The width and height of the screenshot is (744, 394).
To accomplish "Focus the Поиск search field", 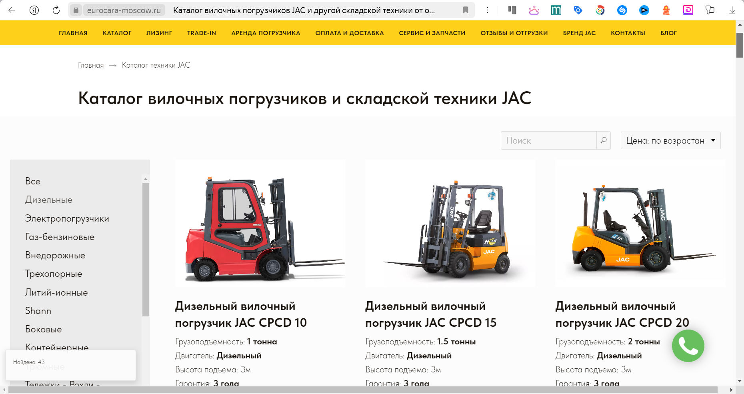I will coord(549,140).
